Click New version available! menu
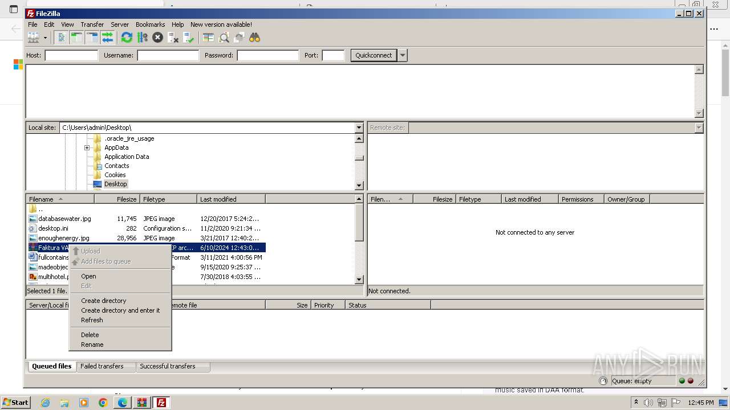 pos(221,24)
